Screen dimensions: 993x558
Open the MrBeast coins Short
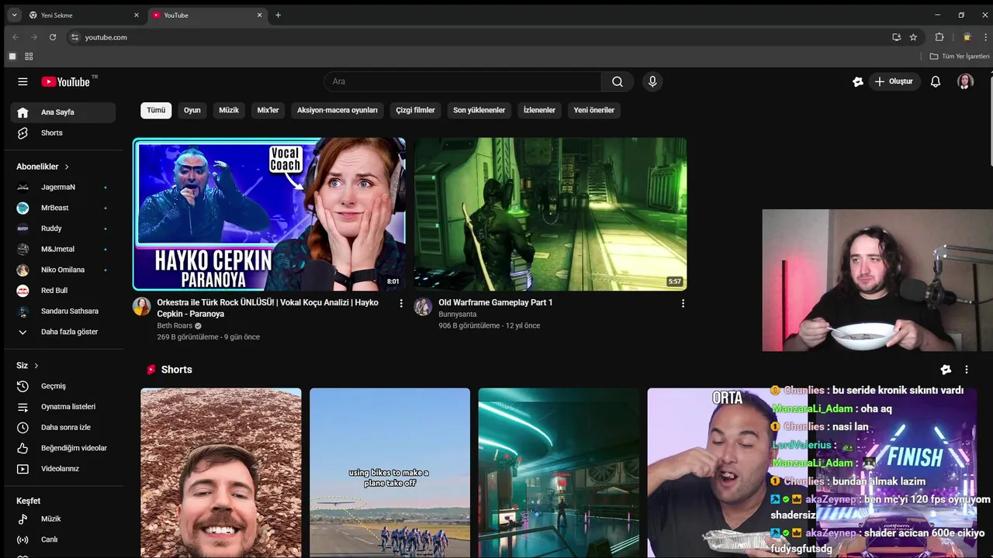pyautogui.click(x=221, y=473)
